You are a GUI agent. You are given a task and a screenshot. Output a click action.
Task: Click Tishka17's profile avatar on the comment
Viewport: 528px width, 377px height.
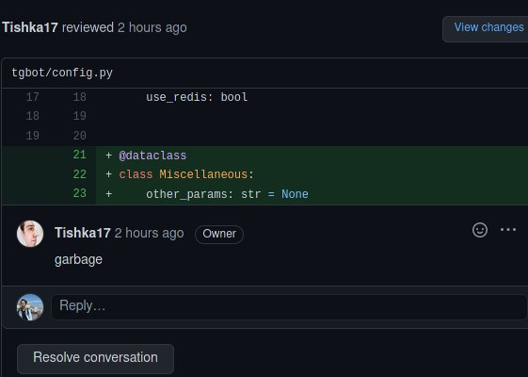30,234
